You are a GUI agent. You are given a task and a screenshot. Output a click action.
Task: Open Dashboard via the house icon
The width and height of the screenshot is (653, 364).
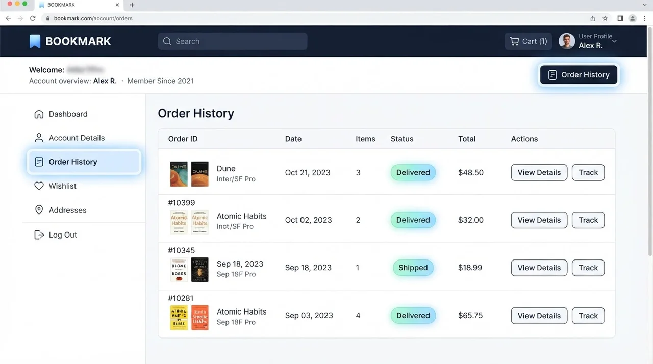click(x=39, y=114)
